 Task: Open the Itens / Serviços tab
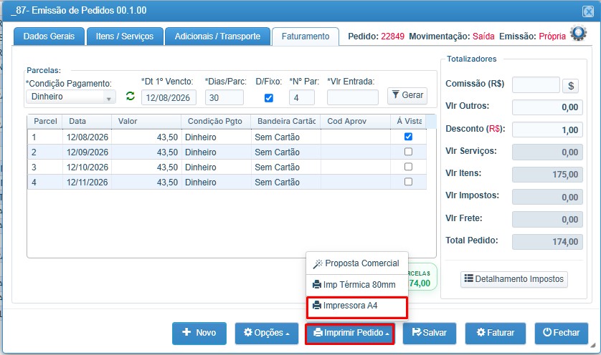125,37
